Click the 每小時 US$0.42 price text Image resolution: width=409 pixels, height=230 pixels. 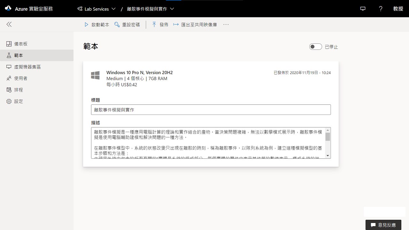tap(122, 85)
